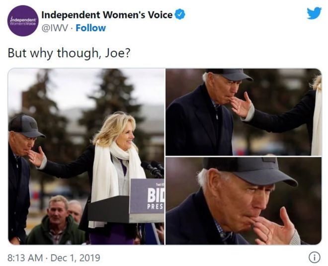The image size is (328, 266).
Task: Click the tweet text "But why though, Joe?"
Action: (x=69, y=53)
